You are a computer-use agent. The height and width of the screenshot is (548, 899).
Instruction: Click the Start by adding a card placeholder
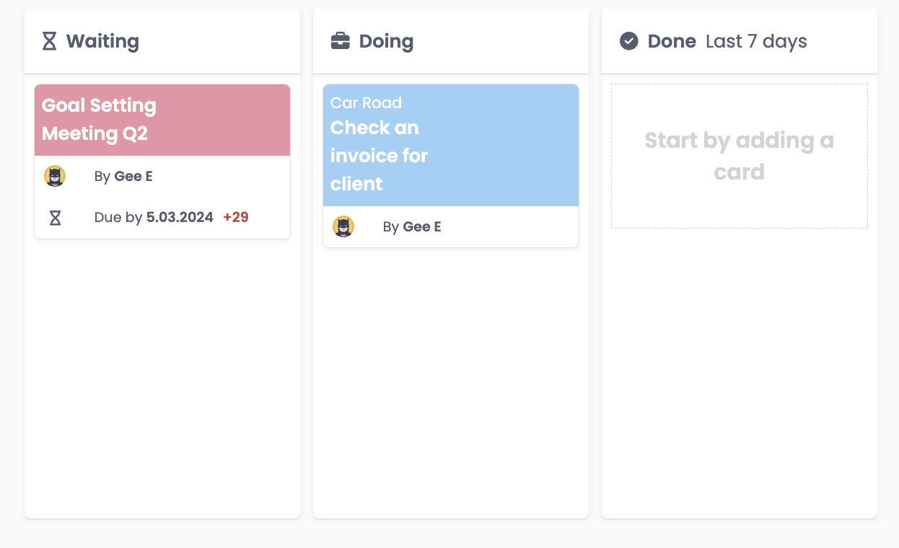739,156
